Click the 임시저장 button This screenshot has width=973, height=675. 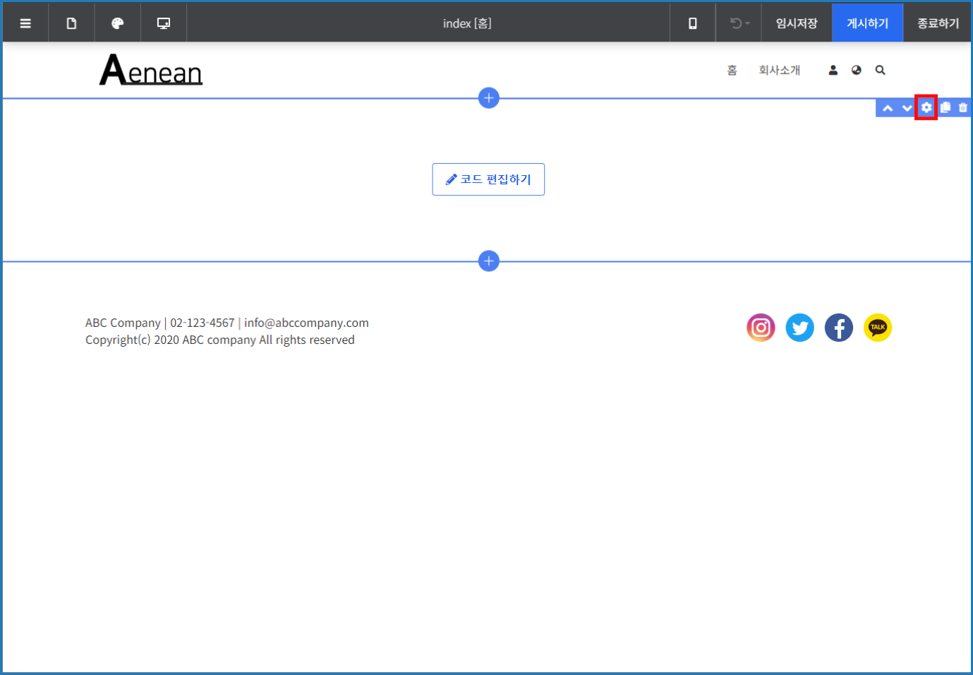(797, 23)
